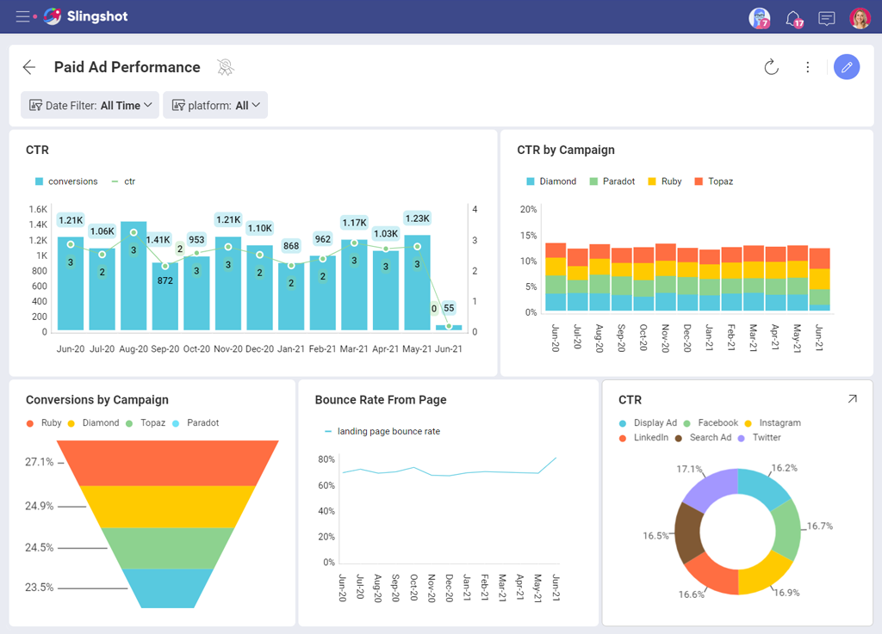The width and height of the screenshot is (882, 634).
Task: Expand the platform filter dropdown
Action: 215,105
